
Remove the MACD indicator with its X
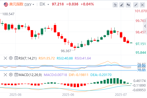pyautogui.click(x=5, y=75)
